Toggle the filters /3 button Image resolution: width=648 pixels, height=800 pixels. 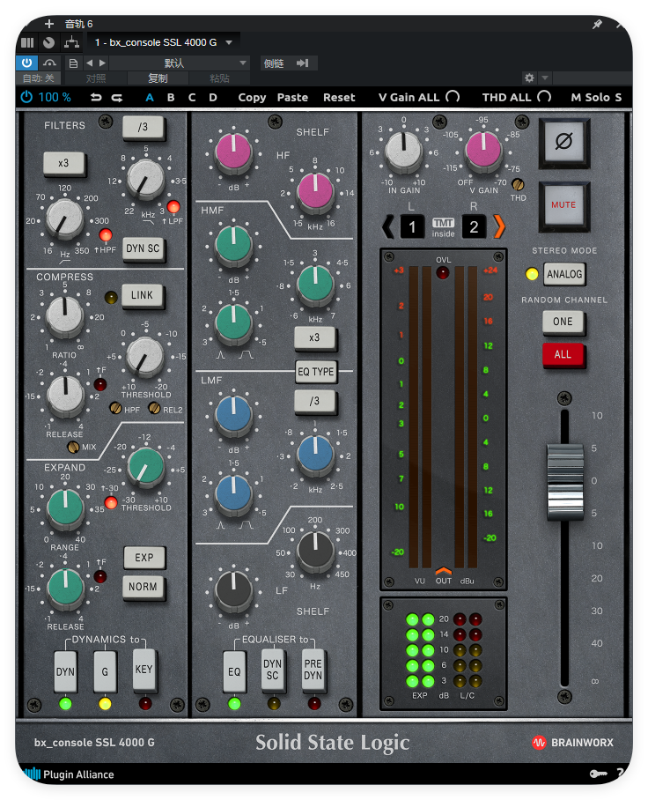tap(144, 128)
